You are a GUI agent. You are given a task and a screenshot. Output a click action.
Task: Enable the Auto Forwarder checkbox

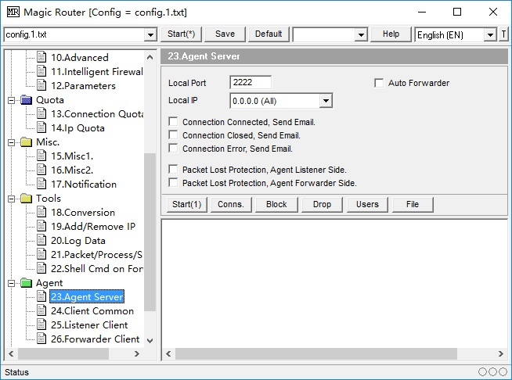[380, 83]
